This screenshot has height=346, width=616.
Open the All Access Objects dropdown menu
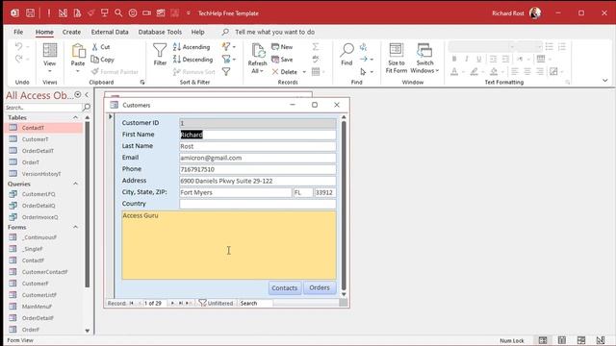tap(78, 94)
